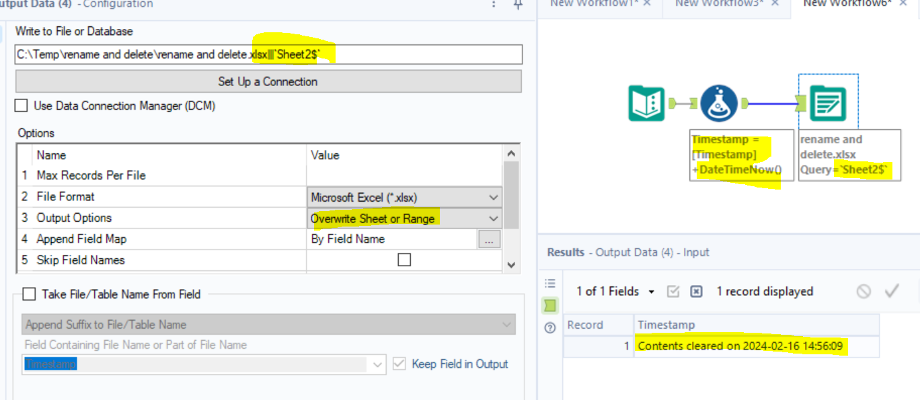Click the Results panel help icon
This screenshot has height=400, width=920.
(x=550, y=328)
